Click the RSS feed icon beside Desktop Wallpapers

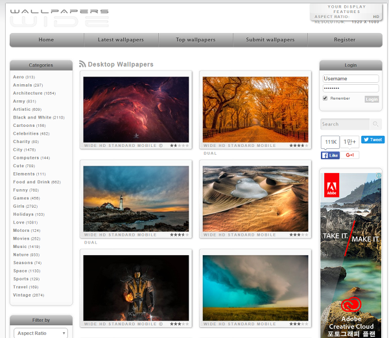tap(82, 64)
